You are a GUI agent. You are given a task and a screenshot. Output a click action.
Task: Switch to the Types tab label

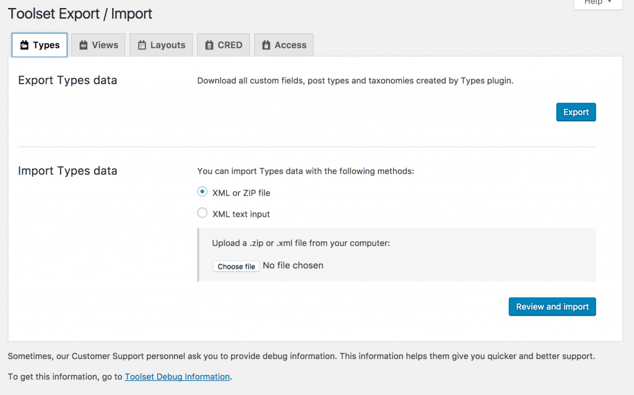(46, 45)
